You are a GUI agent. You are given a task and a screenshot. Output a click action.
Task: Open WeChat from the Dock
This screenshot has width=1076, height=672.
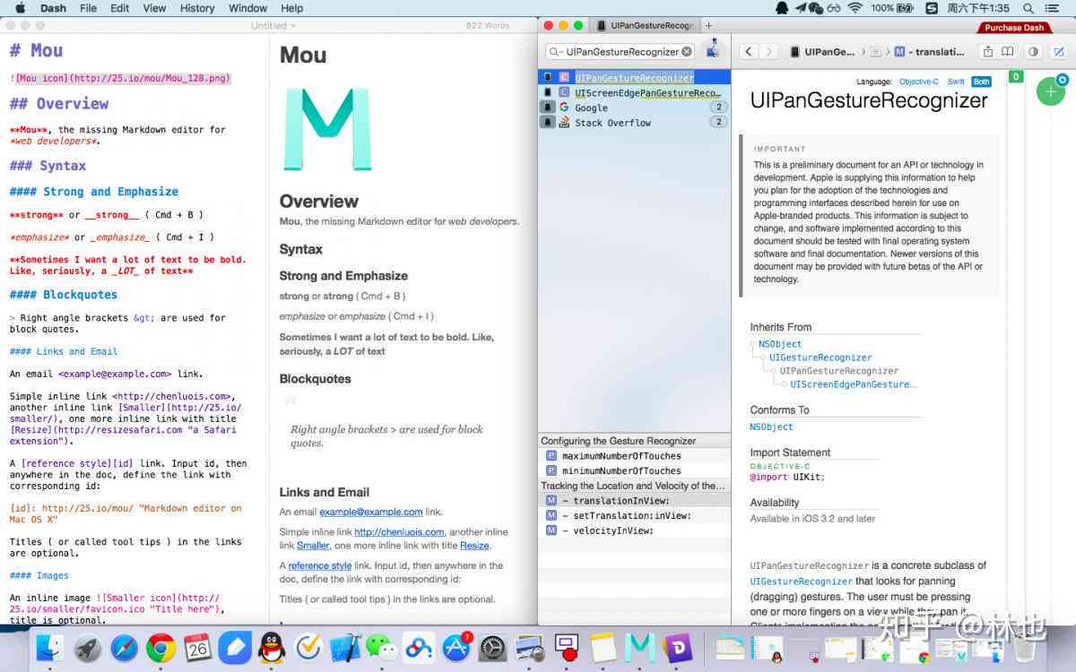pyautogui.click(x=381, y=647)
